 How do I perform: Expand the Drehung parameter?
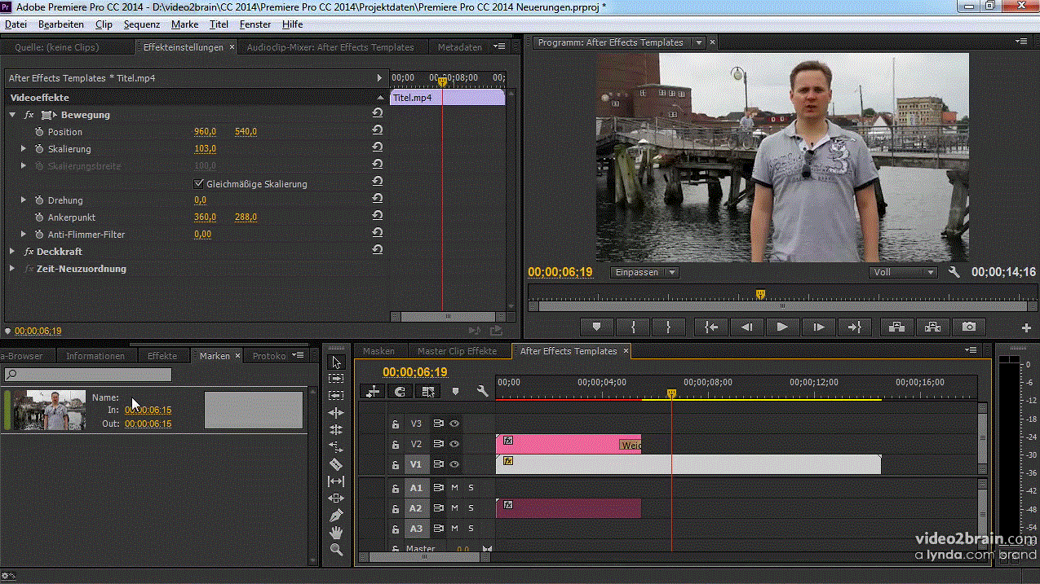pyautogui.click(x=24, y=200)
